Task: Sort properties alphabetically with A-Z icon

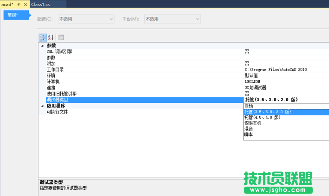Action: pos(51,37)
